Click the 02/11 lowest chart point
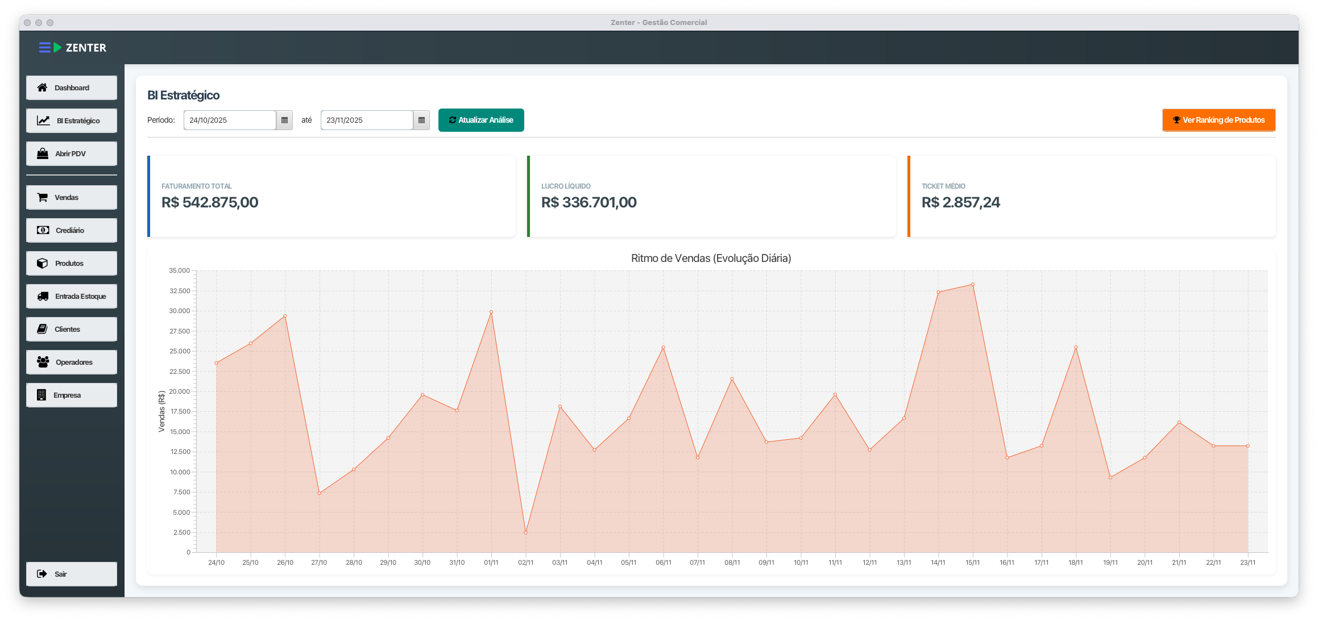1318x621 pixels. click(x=526, y=532)
